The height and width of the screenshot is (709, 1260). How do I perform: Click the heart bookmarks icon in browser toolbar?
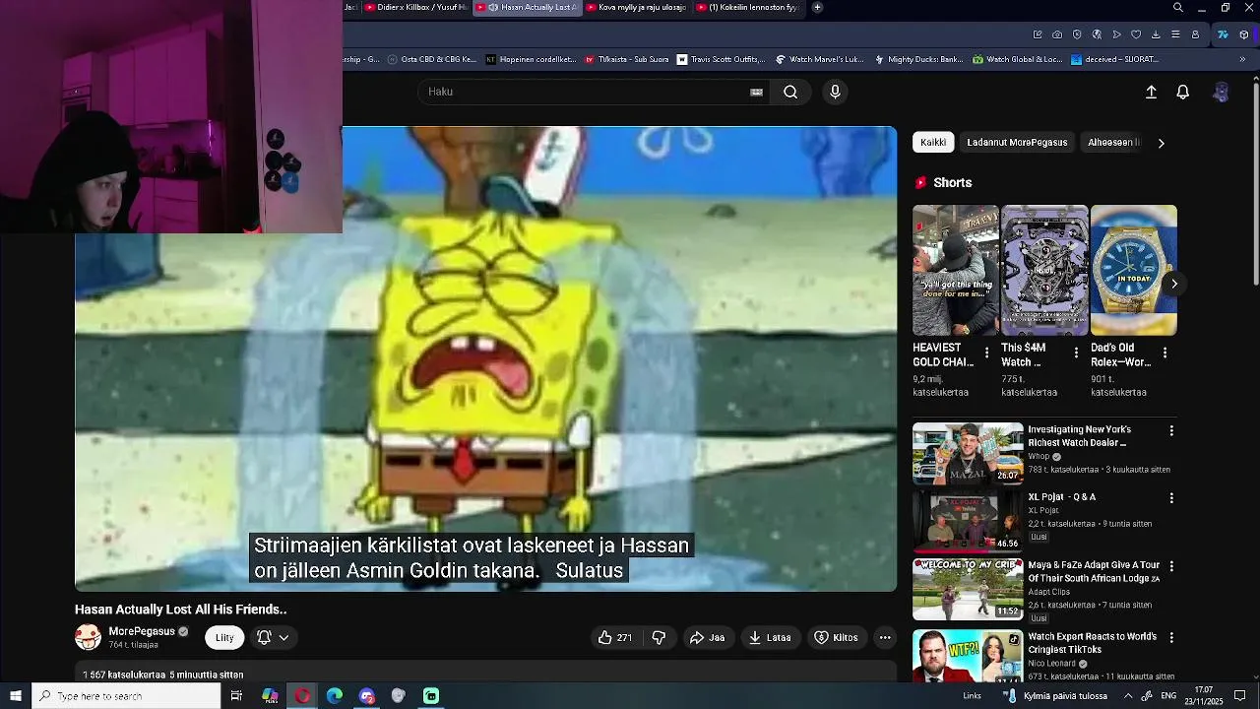(1136, 34)
